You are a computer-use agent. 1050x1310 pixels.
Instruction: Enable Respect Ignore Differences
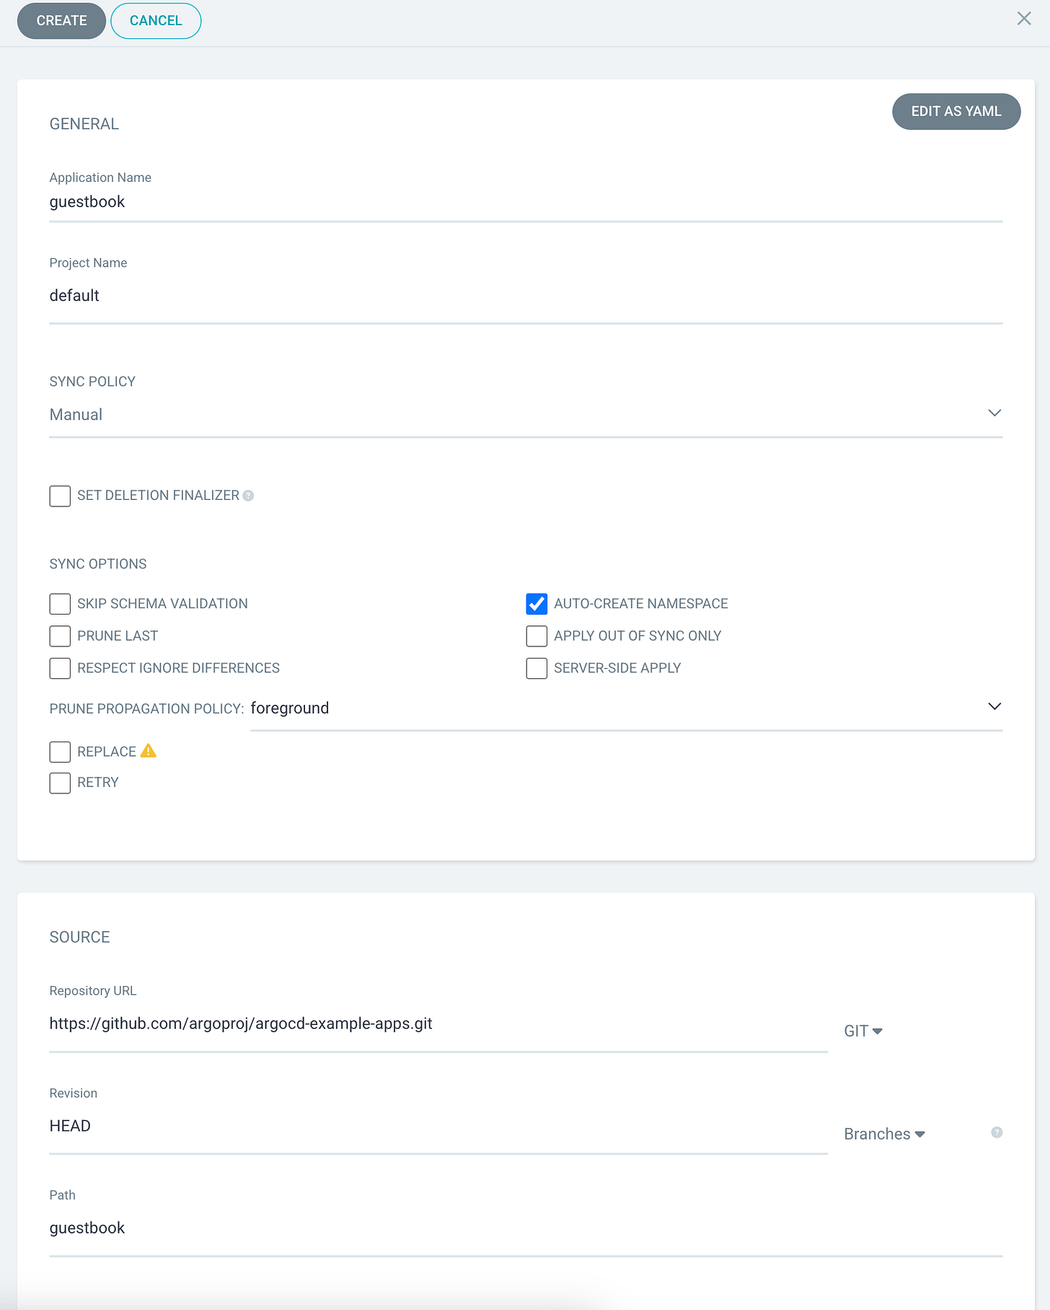(x=60, y=668)
